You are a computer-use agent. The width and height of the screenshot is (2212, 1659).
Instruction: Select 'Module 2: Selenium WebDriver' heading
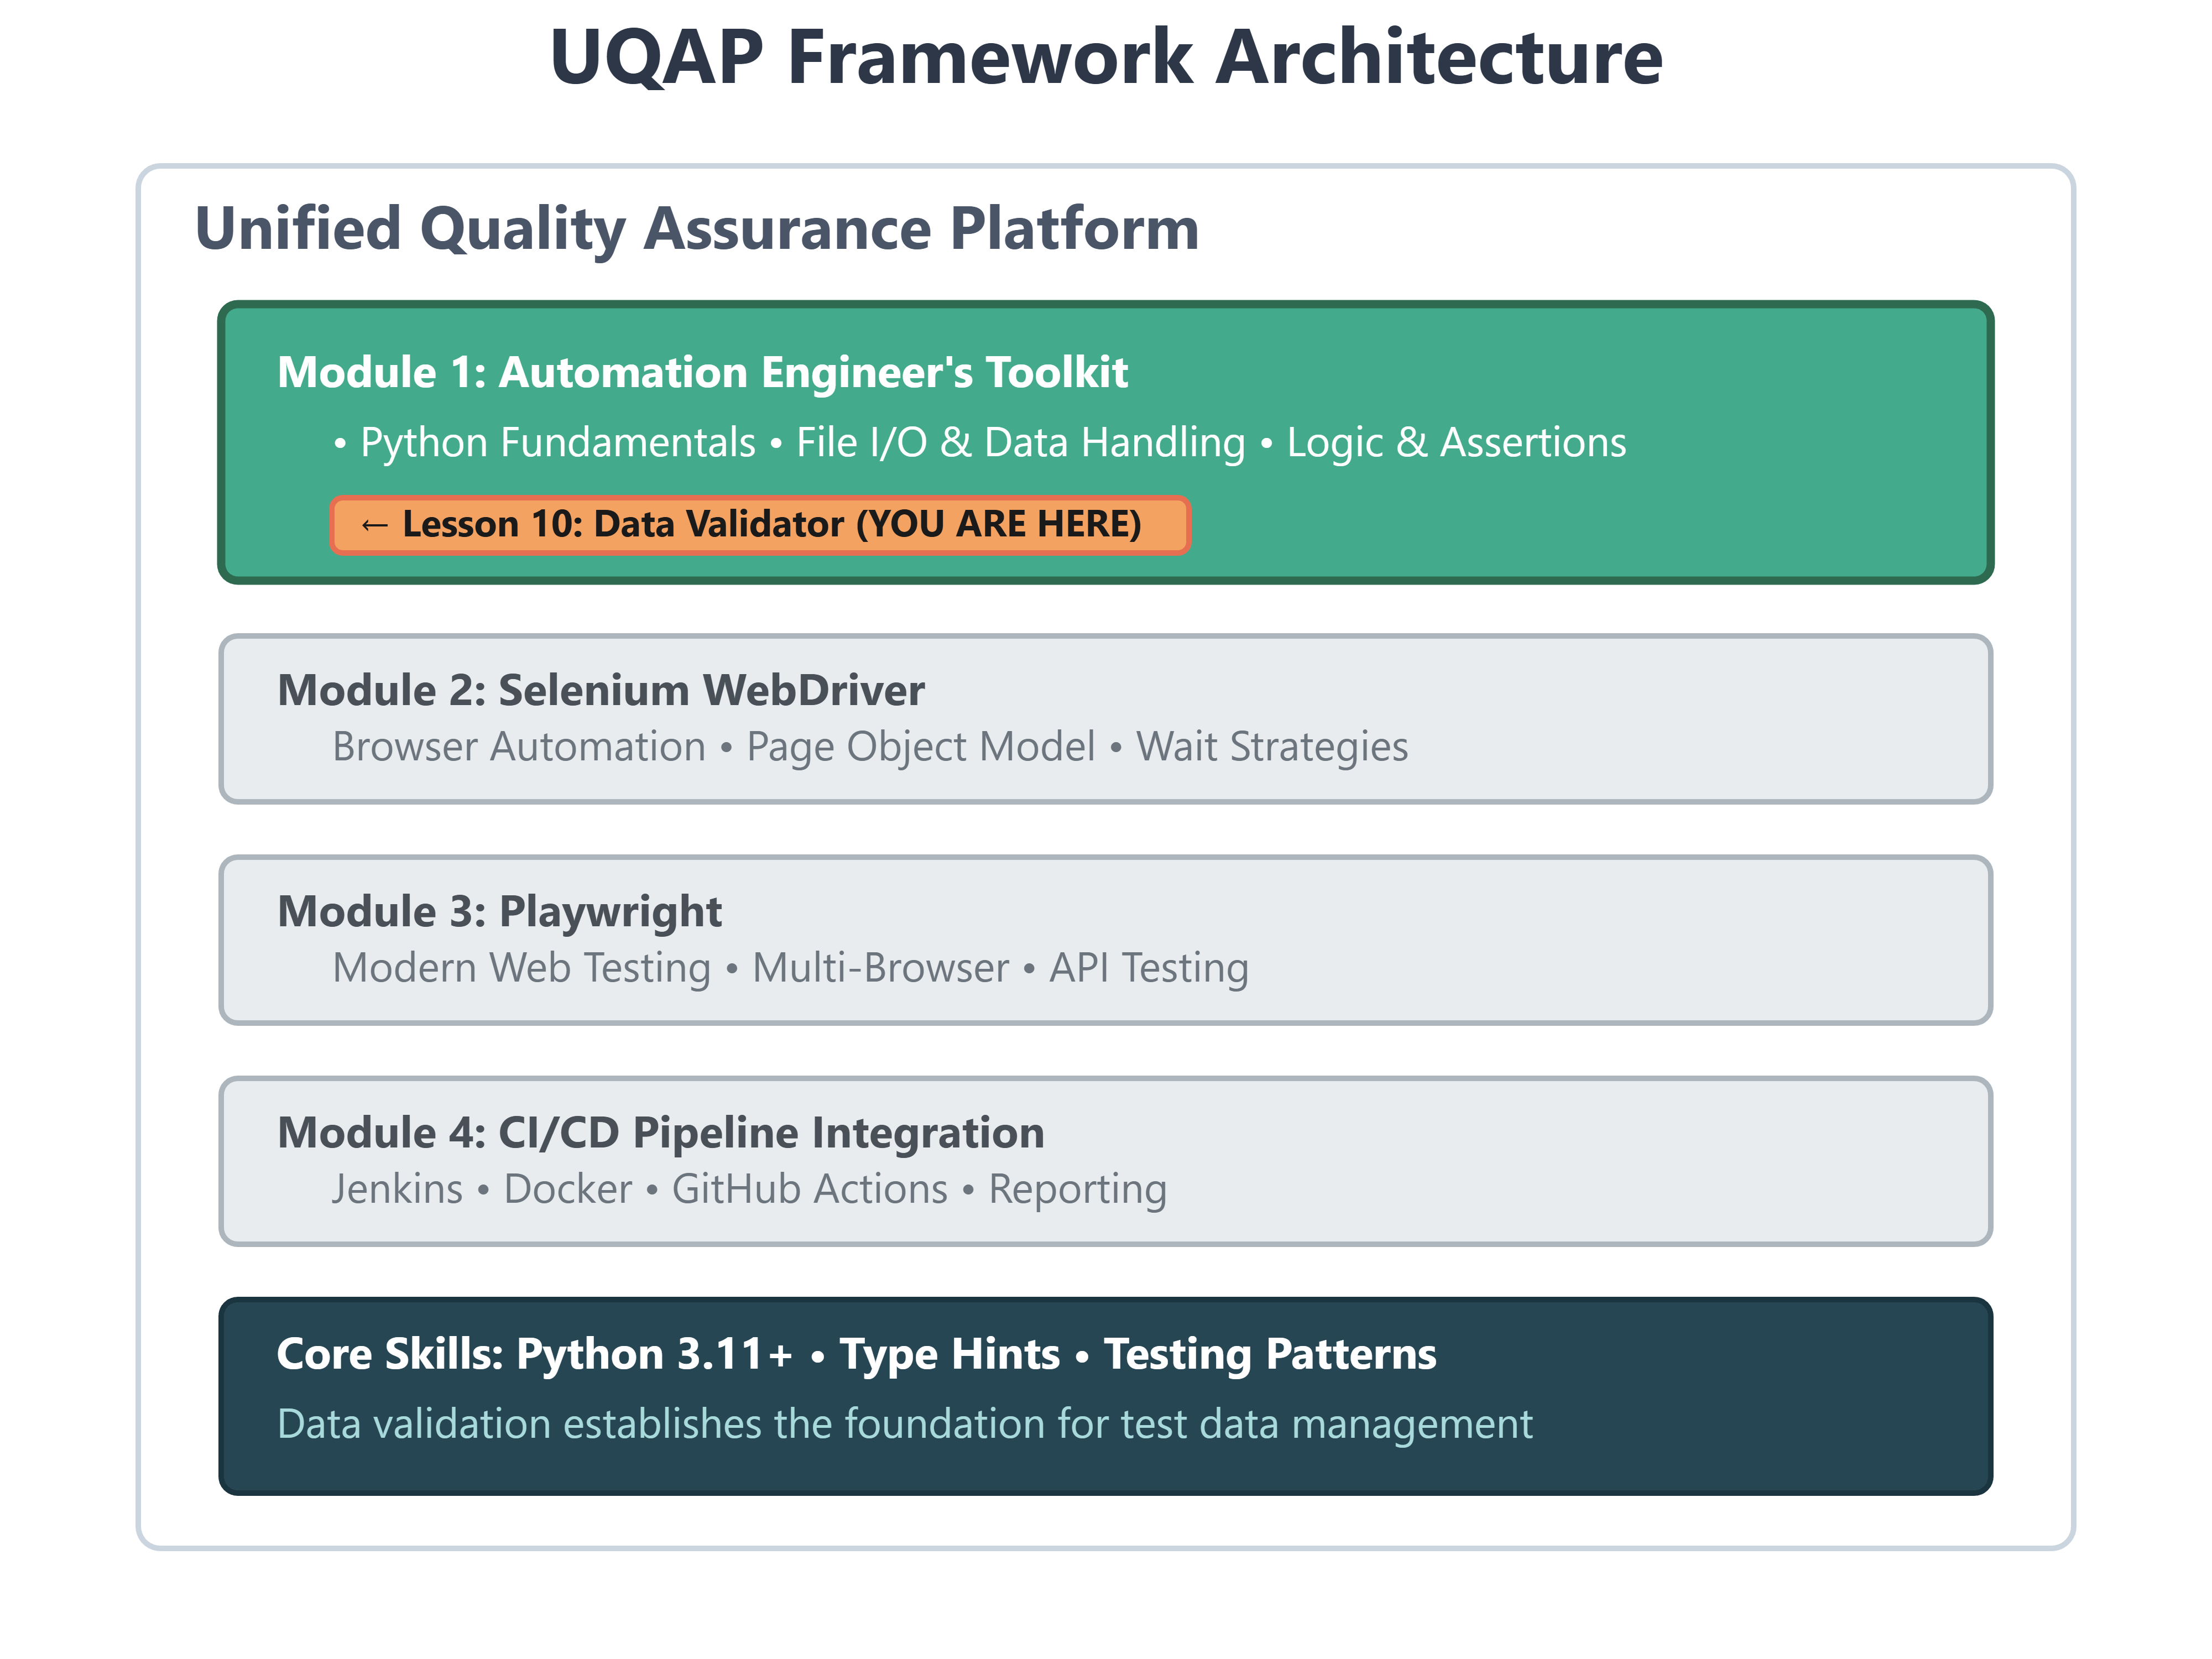[x=600, y=690]
